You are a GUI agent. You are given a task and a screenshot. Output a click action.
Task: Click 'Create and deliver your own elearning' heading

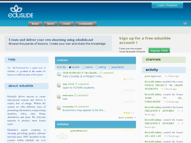[x=51, y=40]
